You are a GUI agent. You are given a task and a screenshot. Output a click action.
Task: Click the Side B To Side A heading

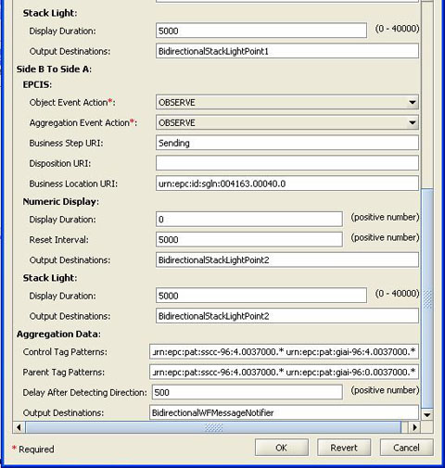(x=54, y=70)
